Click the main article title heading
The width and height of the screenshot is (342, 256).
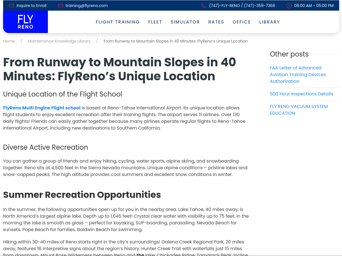pyautogui.click(x=120, y=69)
